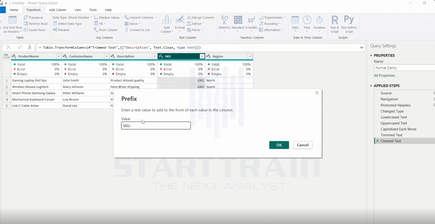Select the Lowercased Text step
435x224 pixels.
[394, 117]
